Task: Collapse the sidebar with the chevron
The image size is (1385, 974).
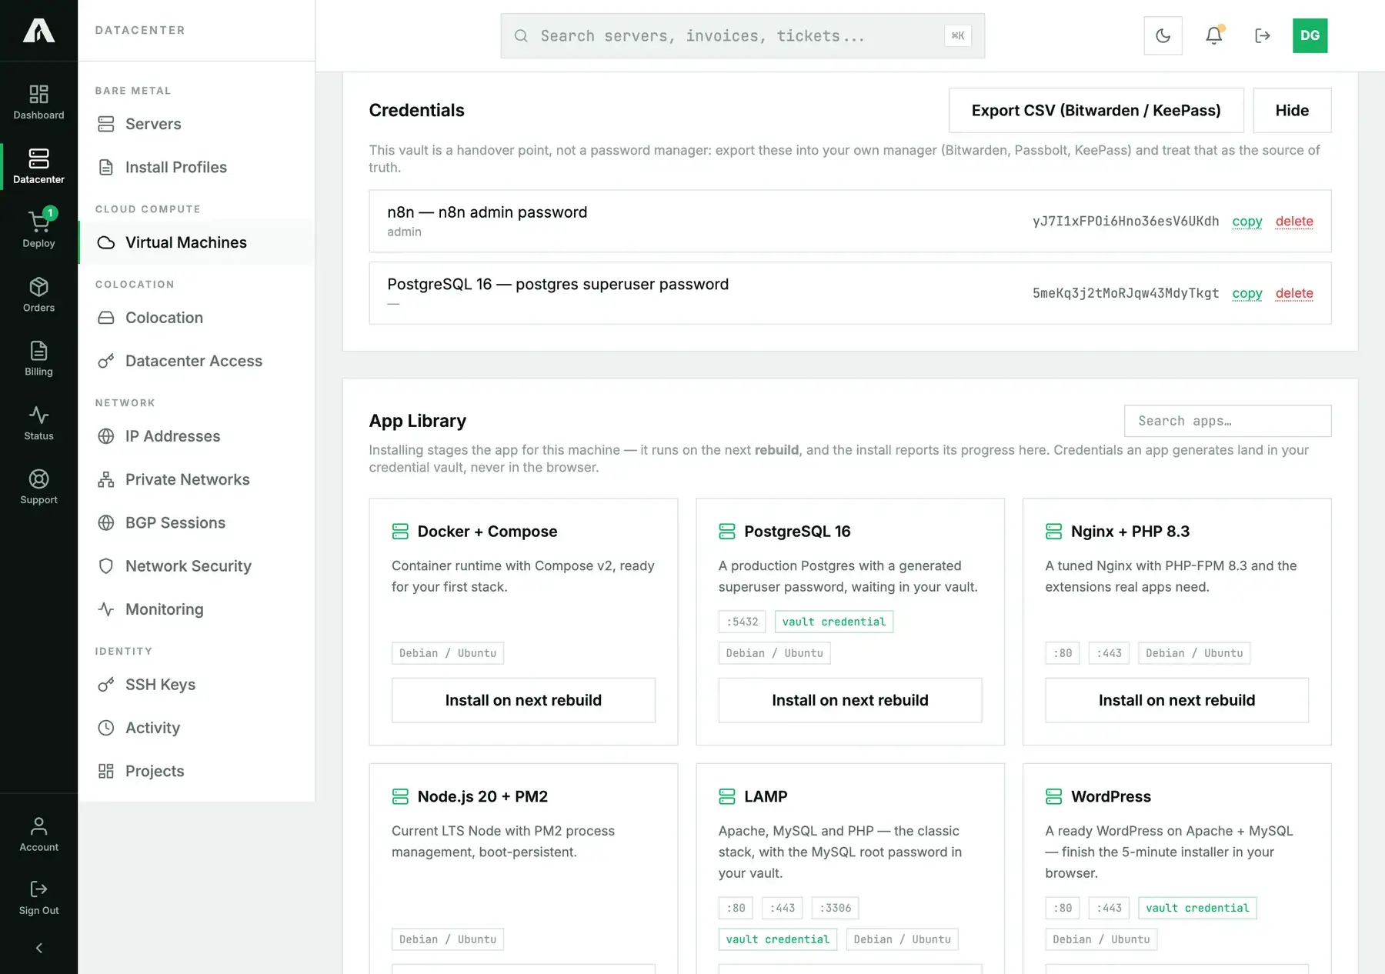Action: coord(38,948)
